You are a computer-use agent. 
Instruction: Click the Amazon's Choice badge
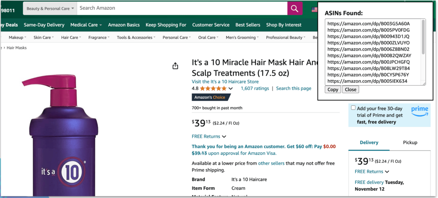pyautogui.click(x=210, y=97)
